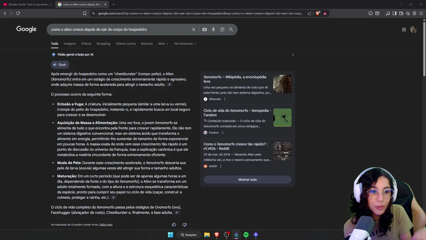
Task: Go back to the previous page
Action: (5, 13)
